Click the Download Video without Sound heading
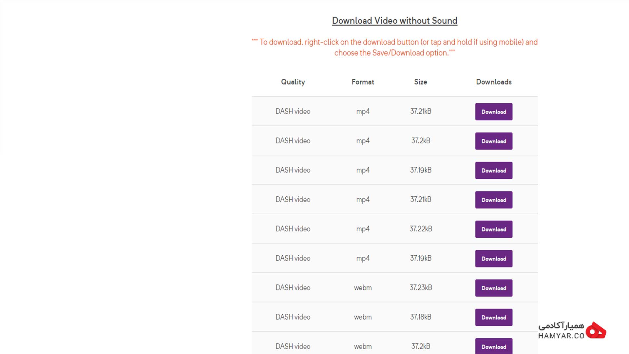This screenshot has height=354, width=629. point(394,21)
